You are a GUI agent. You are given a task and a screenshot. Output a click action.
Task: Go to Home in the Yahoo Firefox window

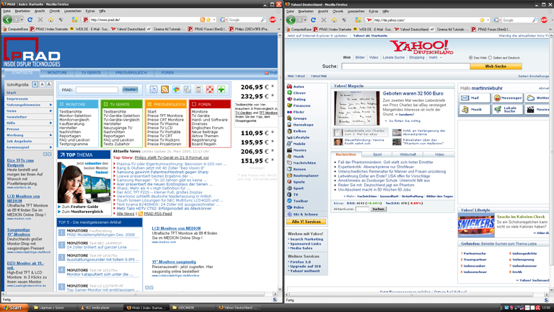coord(334,20)
